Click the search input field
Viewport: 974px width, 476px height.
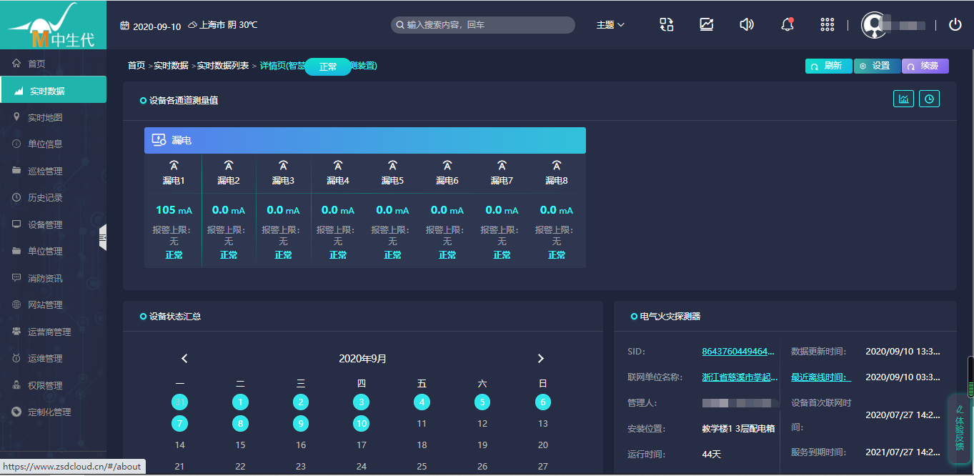(486, 25)
